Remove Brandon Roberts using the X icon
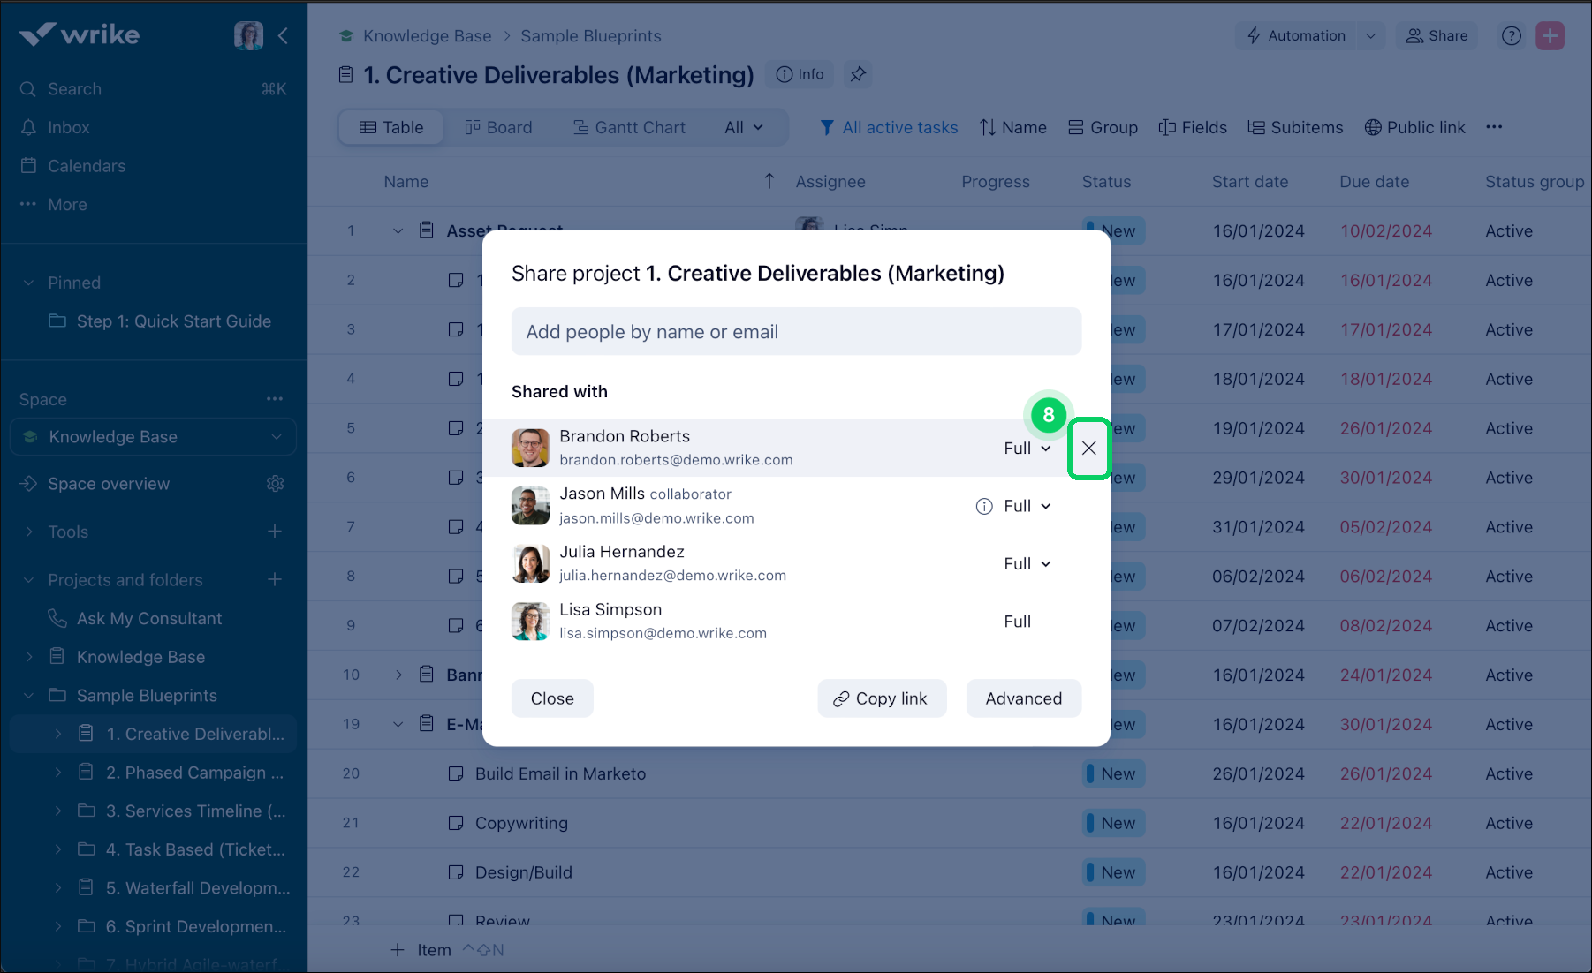The image size is (1592, 973). click(1088, 449)
